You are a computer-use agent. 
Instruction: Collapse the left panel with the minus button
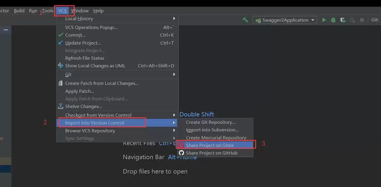(6, 30)
